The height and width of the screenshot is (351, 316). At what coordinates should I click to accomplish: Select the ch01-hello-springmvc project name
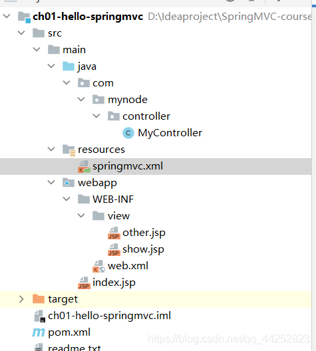point(88,17)
